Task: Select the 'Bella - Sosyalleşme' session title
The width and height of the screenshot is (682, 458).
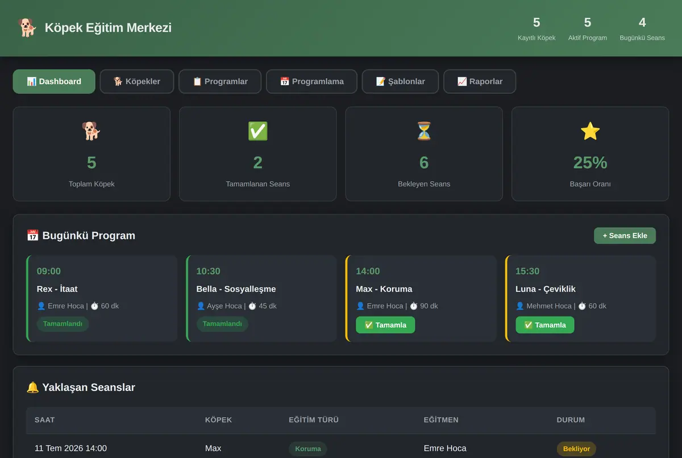Action: (236, 289)
